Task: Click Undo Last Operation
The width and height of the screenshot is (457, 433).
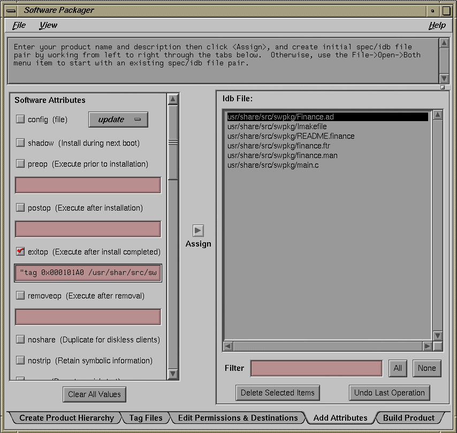Action: [389, 393]
